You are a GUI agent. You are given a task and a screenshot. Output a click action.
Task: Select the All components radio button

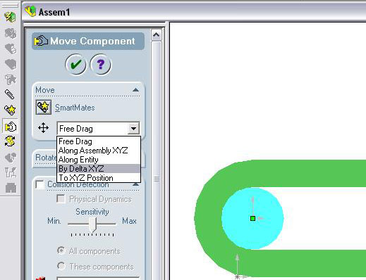pos(61,250)
